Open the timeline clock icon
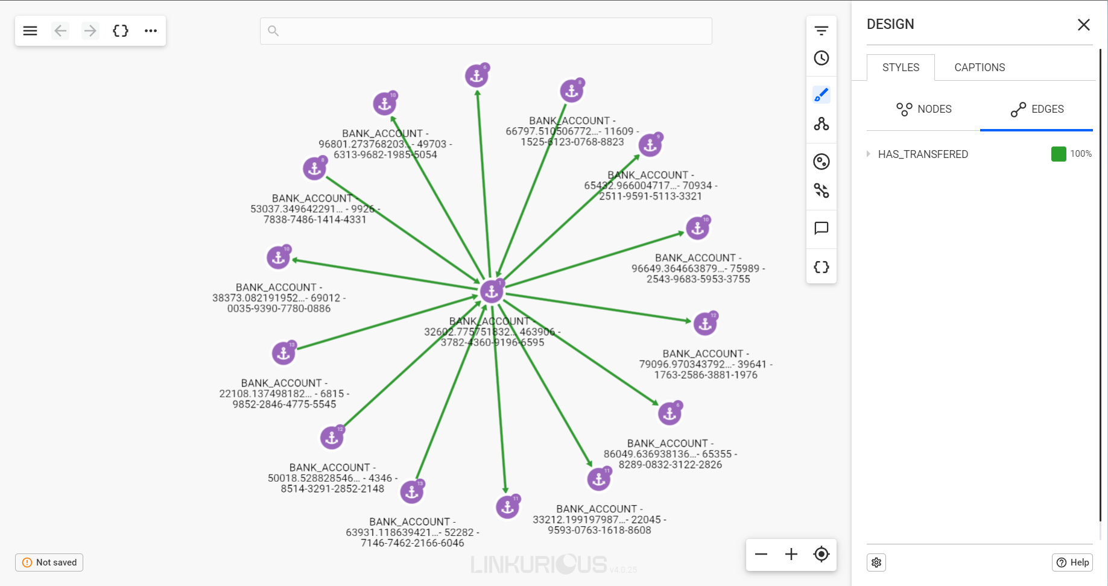Viewport: 1108px width, 586px height. point(821,58)
